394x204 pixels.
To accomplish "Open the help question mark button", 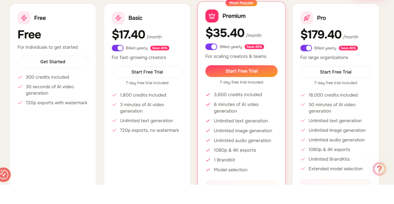I will (x=379, y=169).
